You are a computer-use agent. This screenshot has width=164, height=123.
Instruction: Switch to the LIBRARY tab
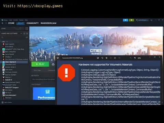[x=20, y=23]
